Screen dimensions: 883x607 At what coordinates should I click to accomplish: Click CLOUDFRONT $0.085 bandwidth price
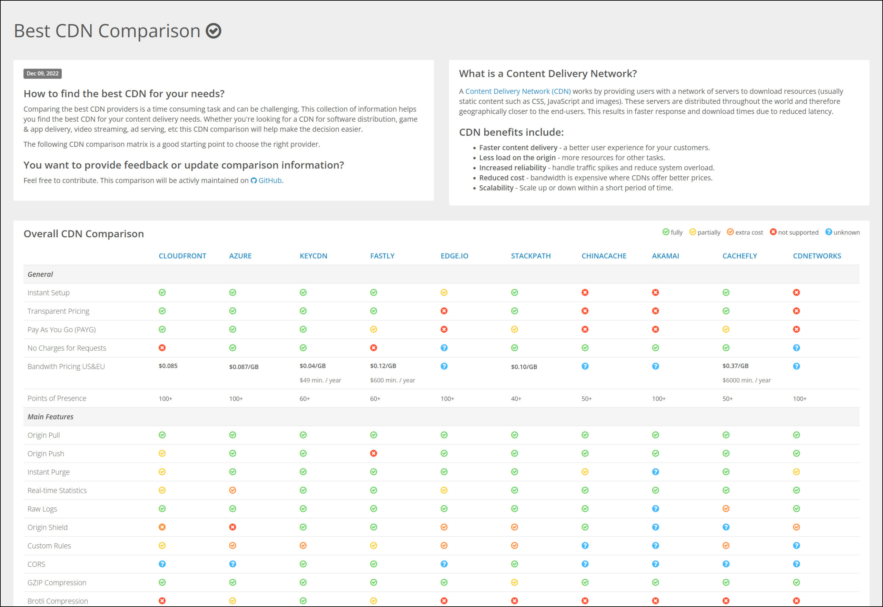coord(168,366)
